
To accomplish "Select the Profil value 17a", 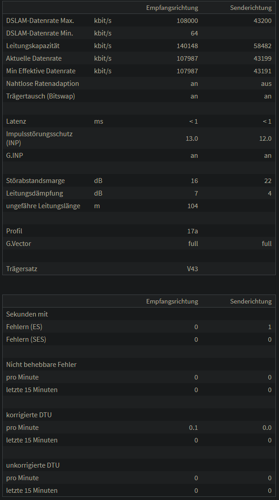I will [193, 231].
